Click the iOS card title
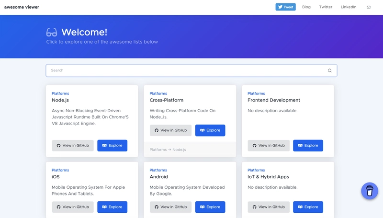Screen dimensions: 383x218 56,177
